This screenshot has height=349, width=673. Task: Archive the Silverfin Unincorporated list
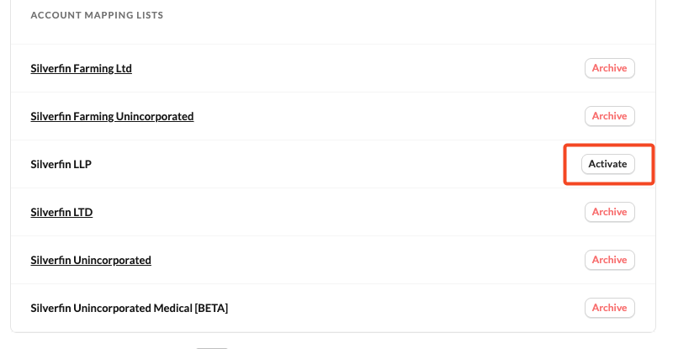609,260
